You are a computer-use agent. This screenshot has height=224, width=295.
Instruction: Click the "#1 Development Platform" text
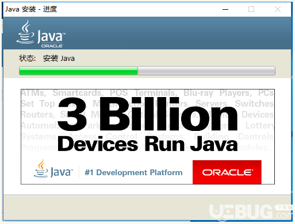[x=133, y=172]
